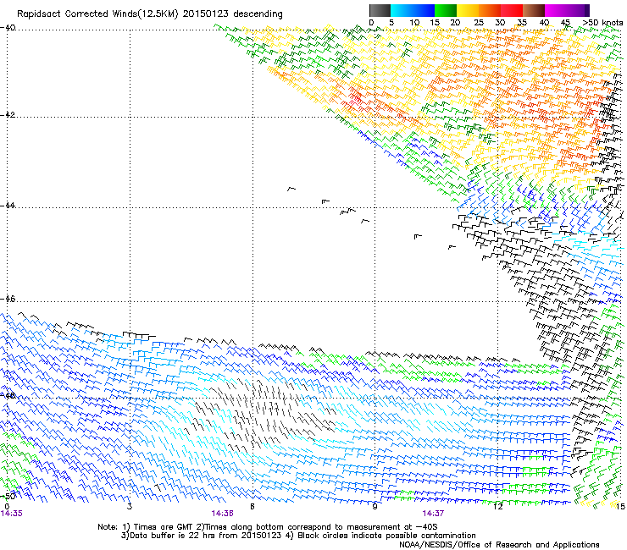Click the purple '14:37' time stamp
Screen dimensions: 627x550
click(433, 514)
